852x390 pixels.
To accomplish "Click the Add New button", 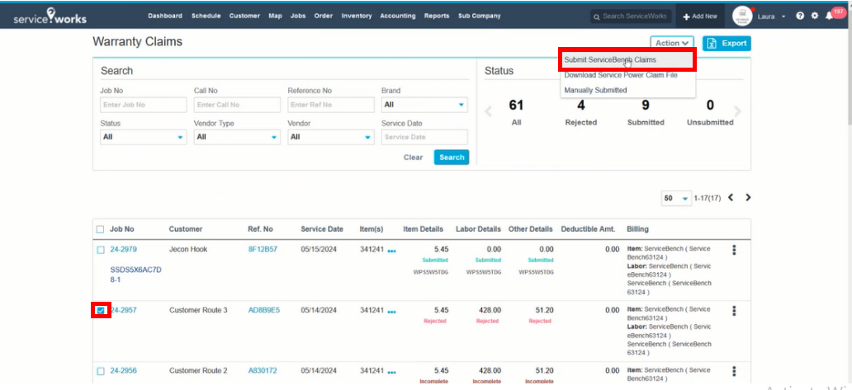I will [700, 16].
